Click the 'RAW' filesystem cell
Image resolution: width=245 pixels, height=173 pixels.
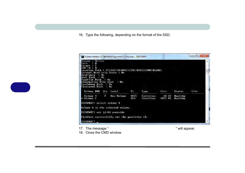pyautogui.click(x=133, y=98)
